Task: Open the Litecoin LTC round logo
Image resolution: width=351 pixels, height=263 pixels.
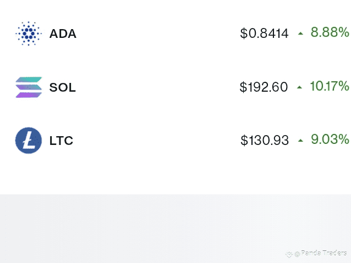Action: pyautogui.click(x=29, y=141)
